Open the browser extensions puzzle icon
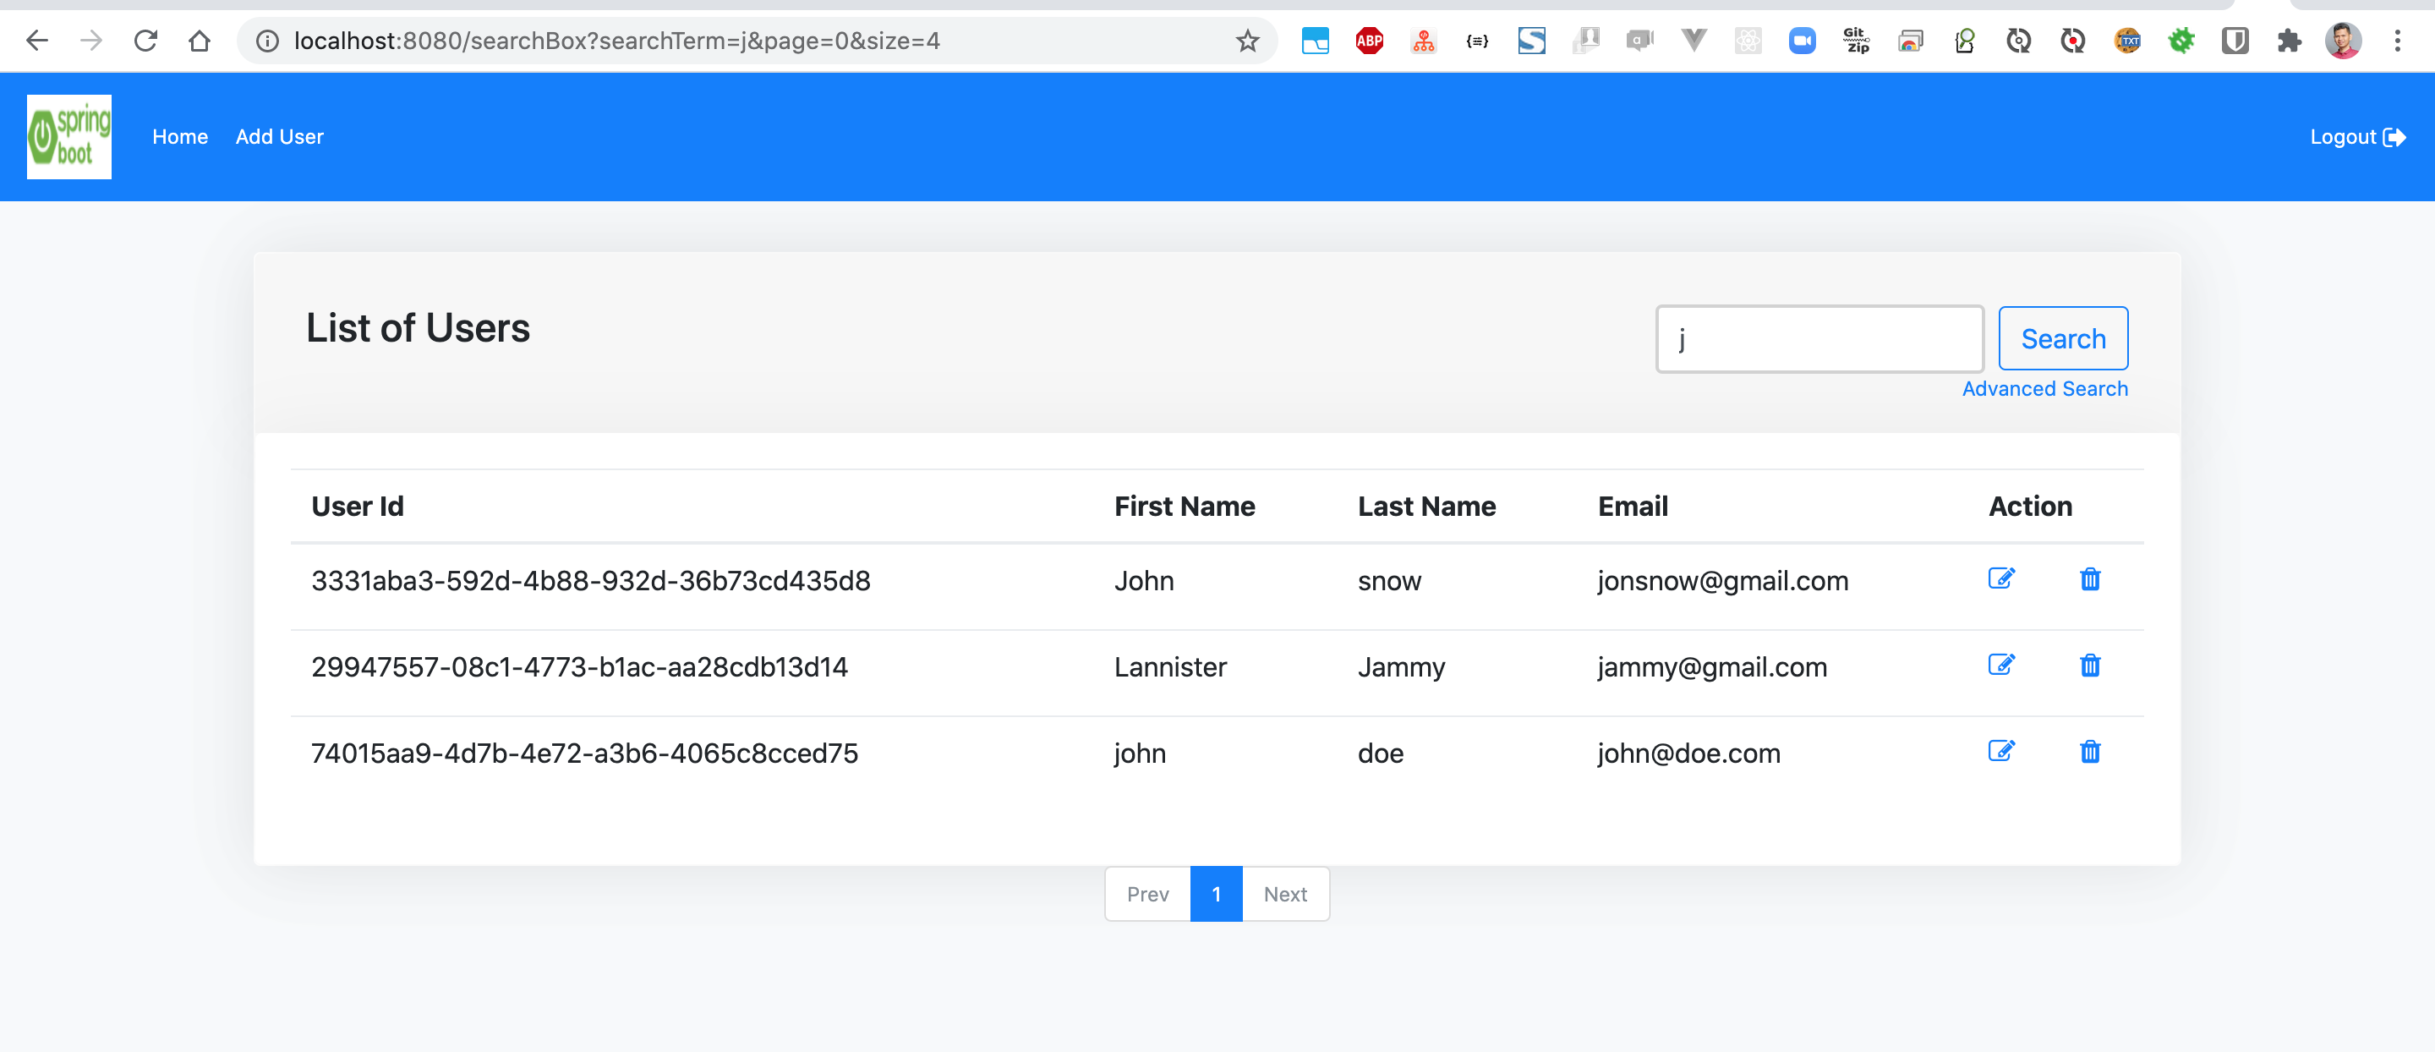2435x1052 pixels. pos(2289,41)
